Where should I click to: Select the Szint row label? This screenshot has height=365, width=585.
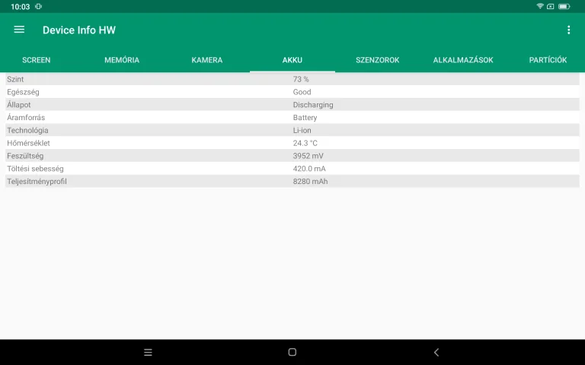tap(15, 79)
